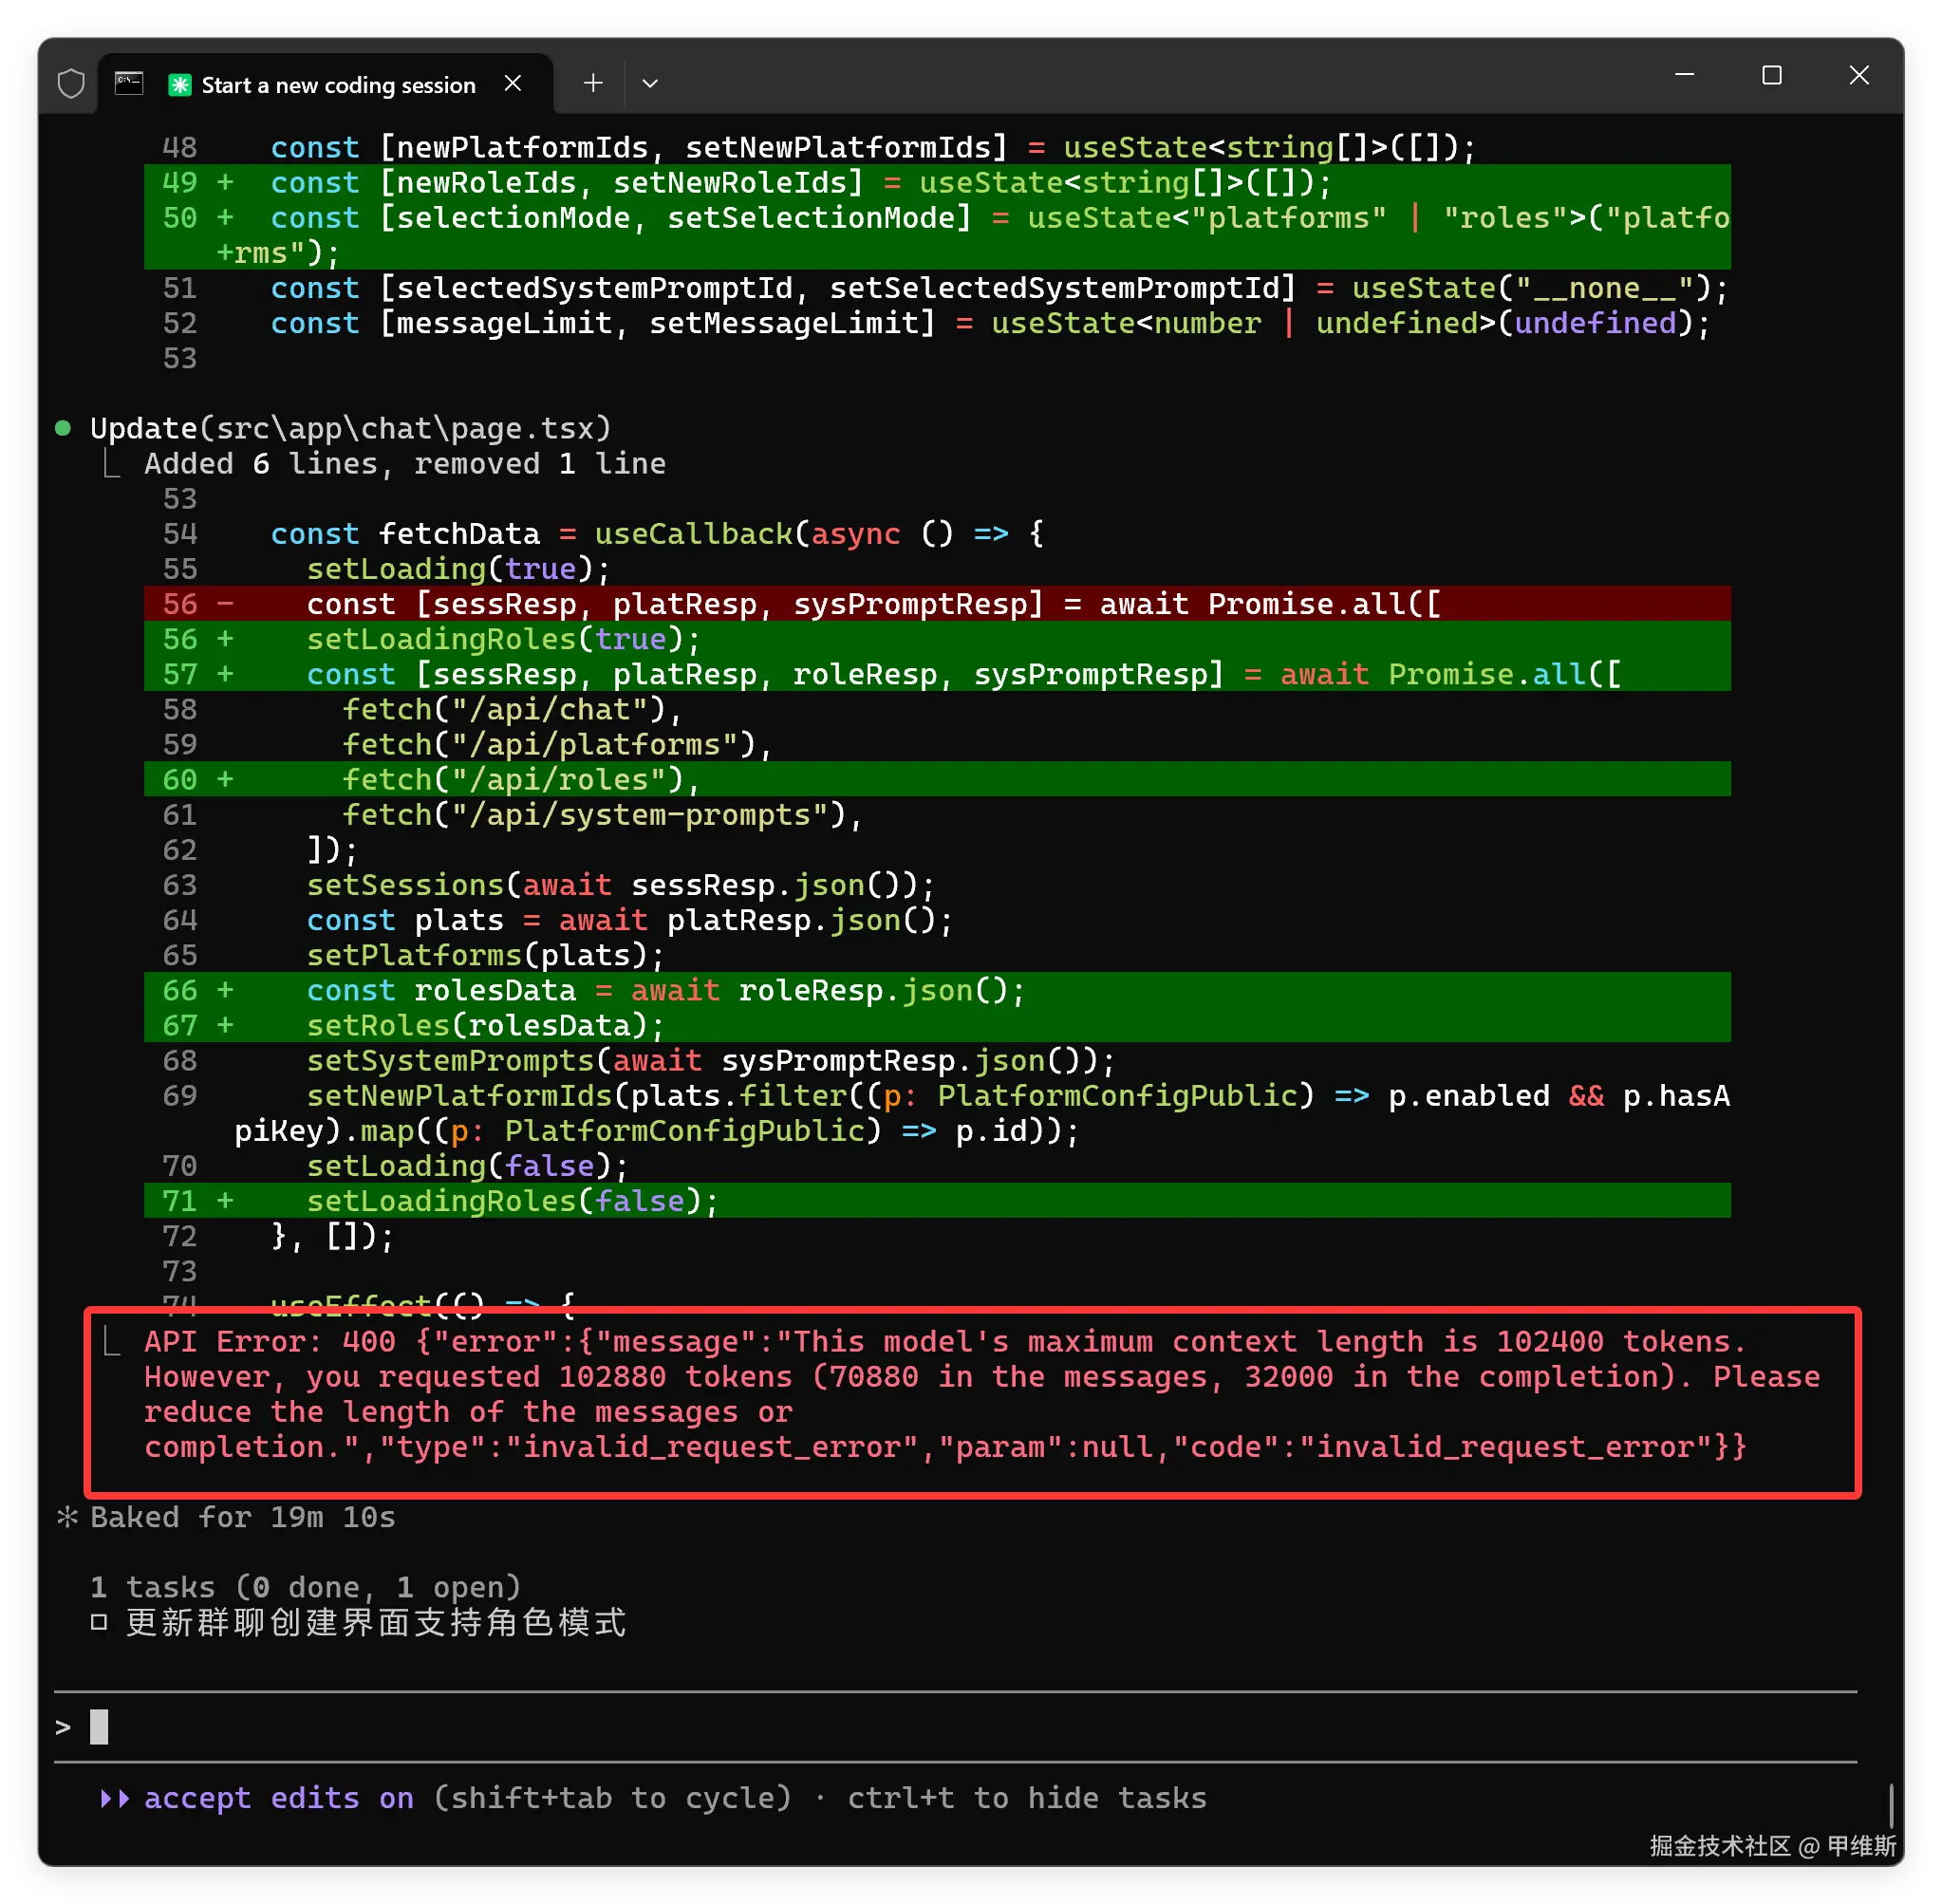The width and height of the screenshot is (1942, 1904).
Task: Toggle the open task checkbox 更新群聊创建界面支持角色模式
Action: click(99, 1622)
